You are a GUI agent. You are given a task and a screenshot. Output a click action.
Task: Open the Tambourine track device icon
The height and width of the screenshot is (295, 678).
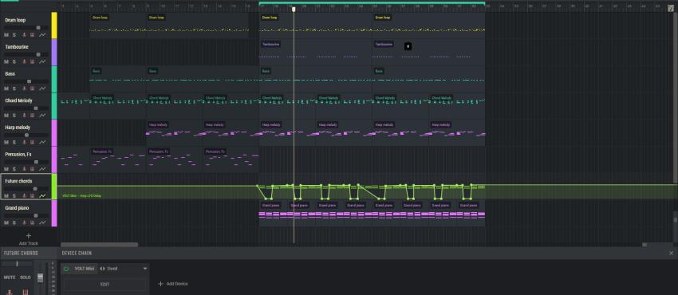[32, 61]
